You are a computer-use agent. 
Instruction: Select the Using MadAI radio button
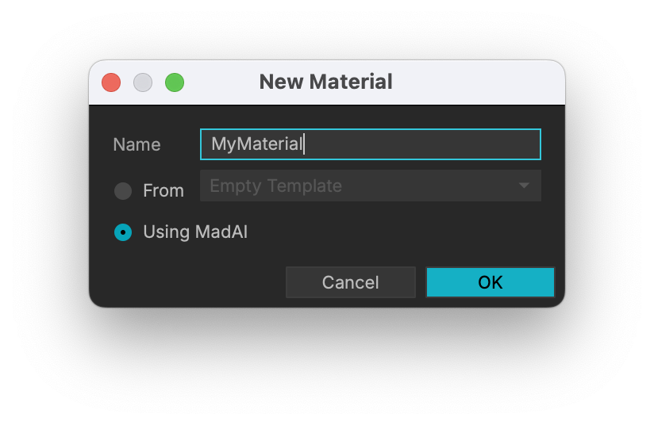coord(123,232)
